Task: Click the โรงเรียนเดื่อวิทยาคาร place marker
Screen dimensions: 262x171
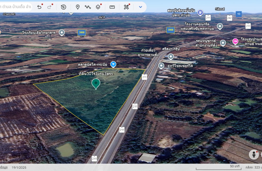Action: tap(62, 33)
